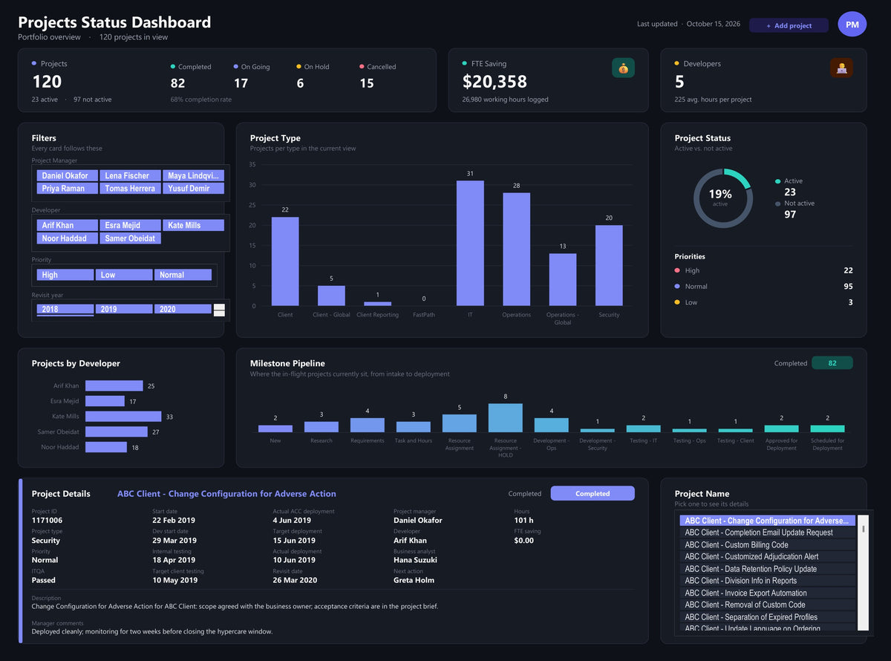The width and height of the screenshot is (891, 661).
Task: Click the Research bar in Milestone Pipeline
Action: tap(322, 426)
